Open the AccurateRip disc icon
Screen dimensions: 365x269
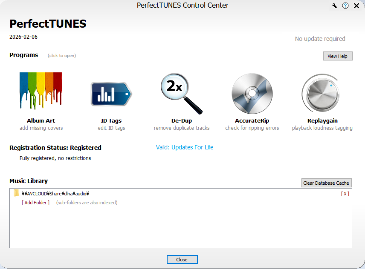tap(252, 93)
